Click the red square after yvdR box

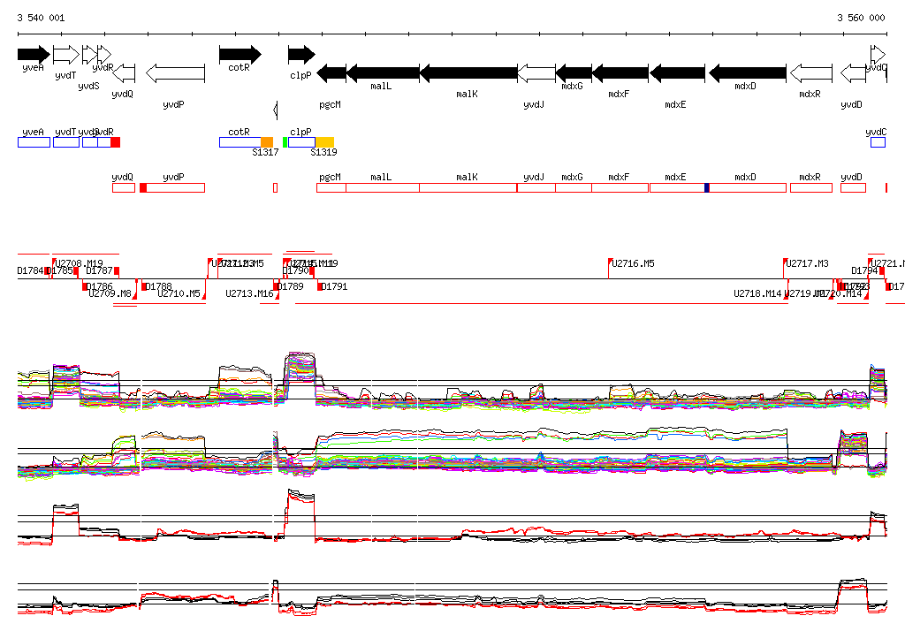tap(116, 142)
